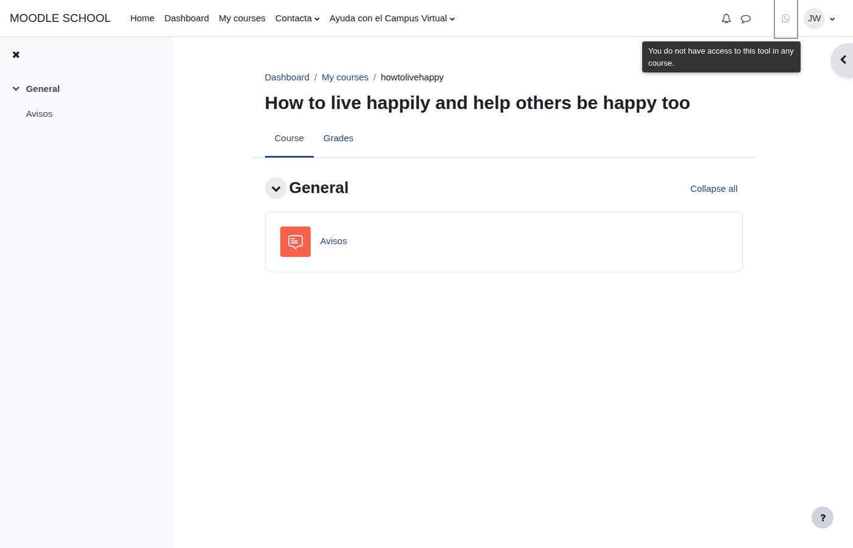This screenshot has width=853, height=548.
Task: Open the notifications bell icon
Action: click(726, 19)
